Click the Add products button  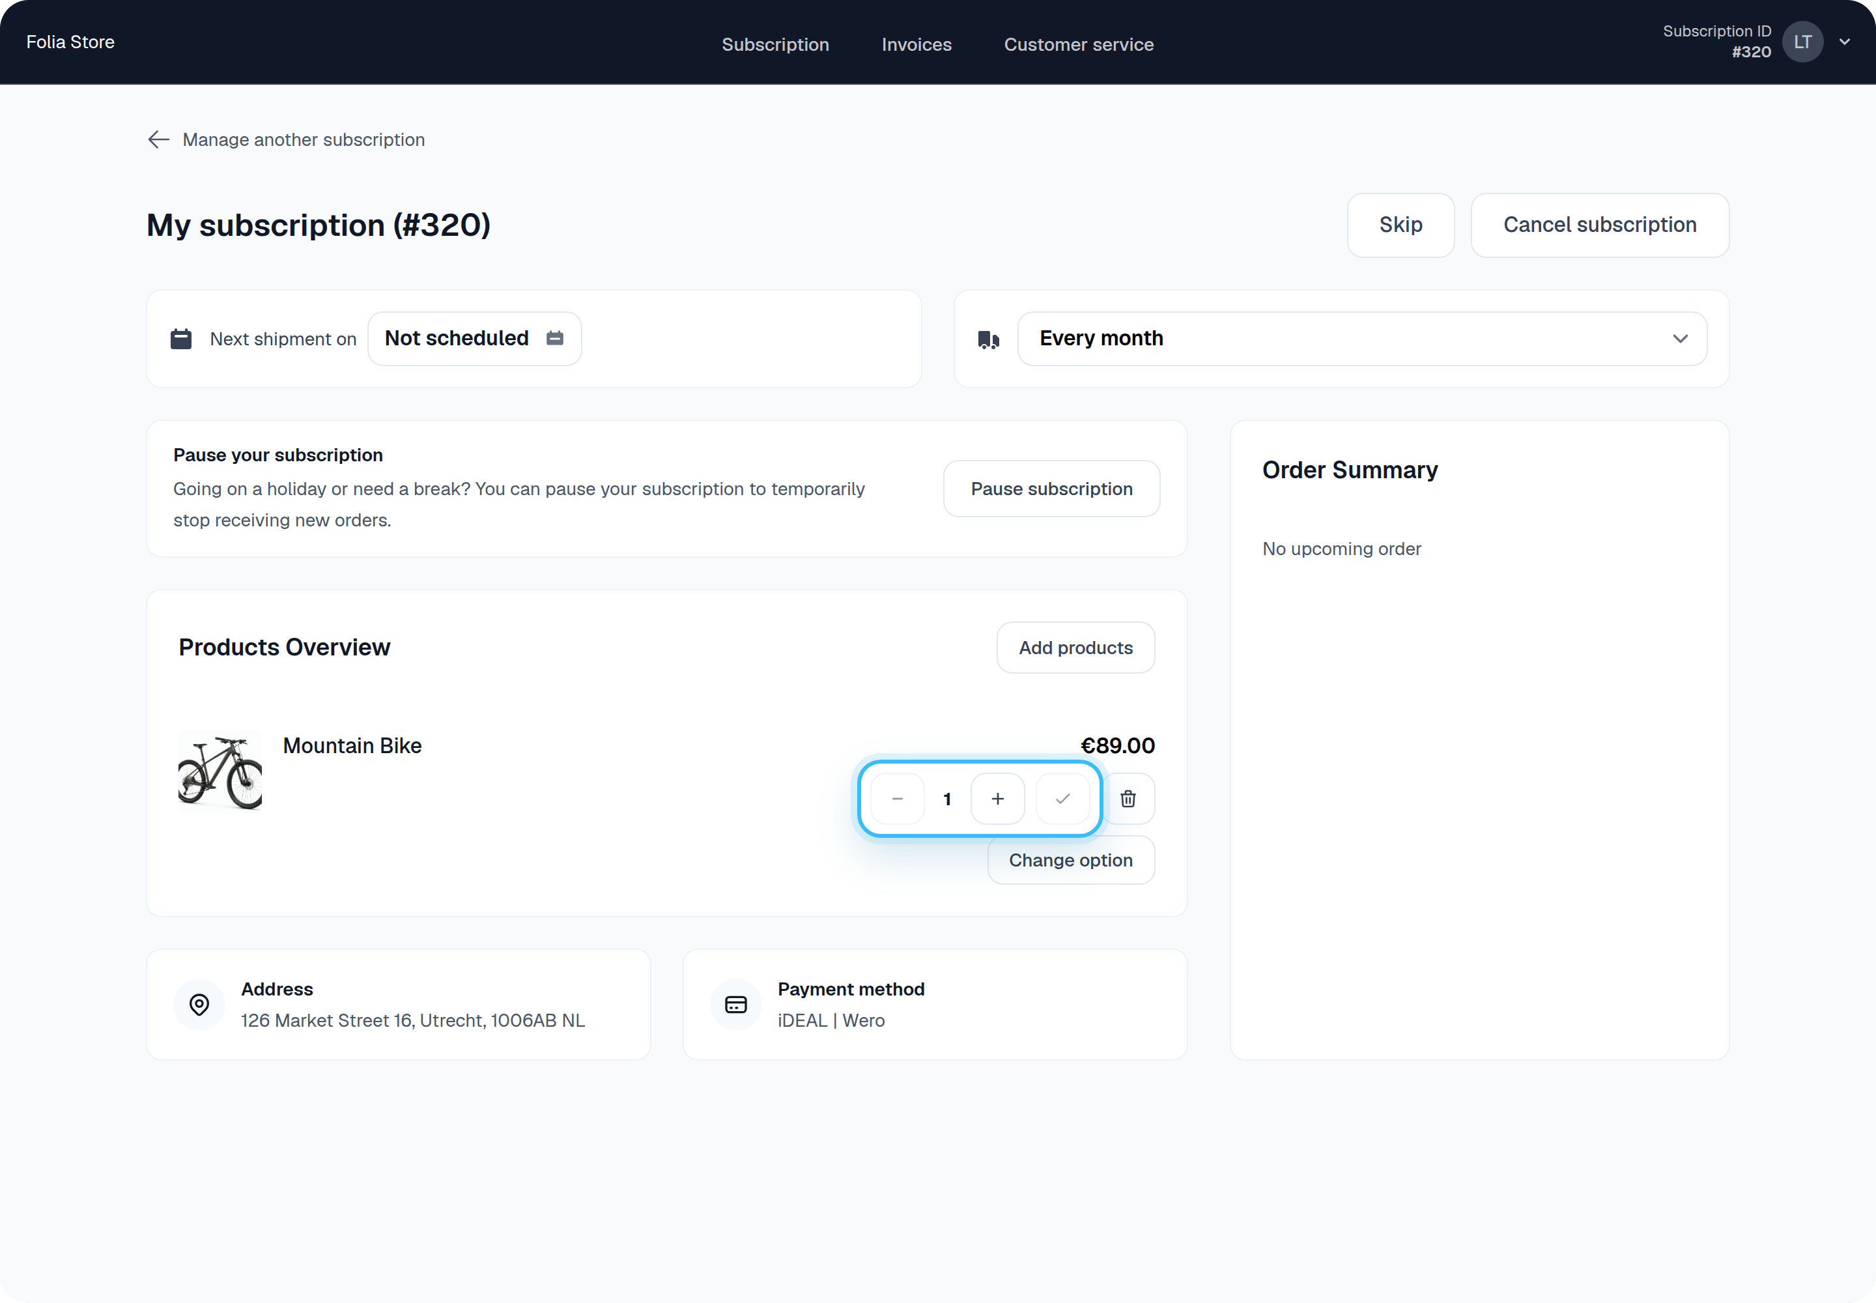(x=1075, y=648)
